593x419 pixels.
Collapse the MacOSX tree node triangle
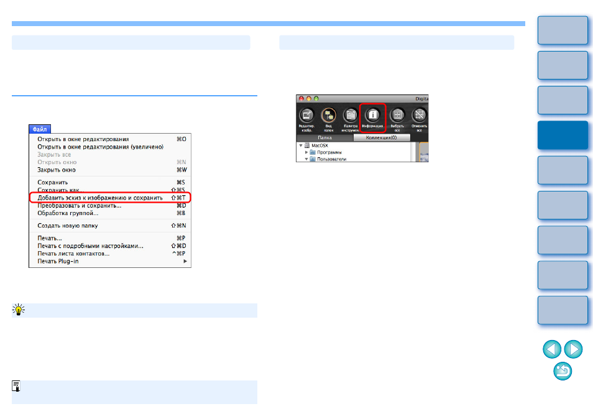pos(301,145)
